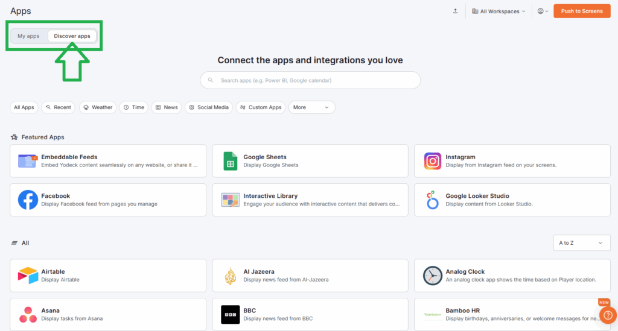Click the Google Looker Studio icon

432,200
